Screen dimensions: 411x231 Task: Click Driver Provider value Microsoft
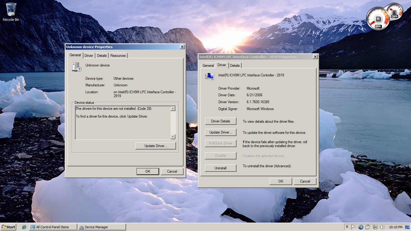pyautogui.click(x=253, y=88)
